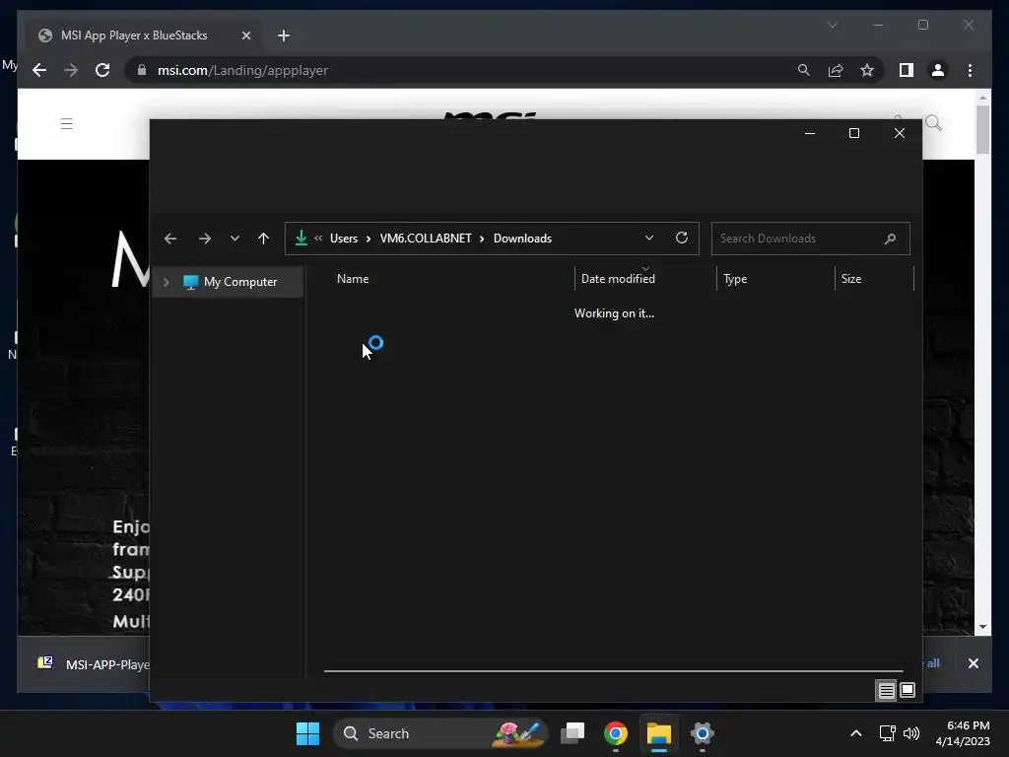
Task: Click the volume icon in system tray
Action: click(911, 733)
